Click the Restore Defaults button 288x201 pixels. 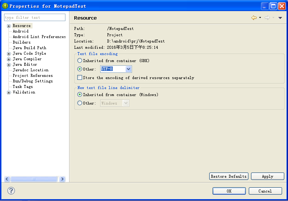coord(229,176)
